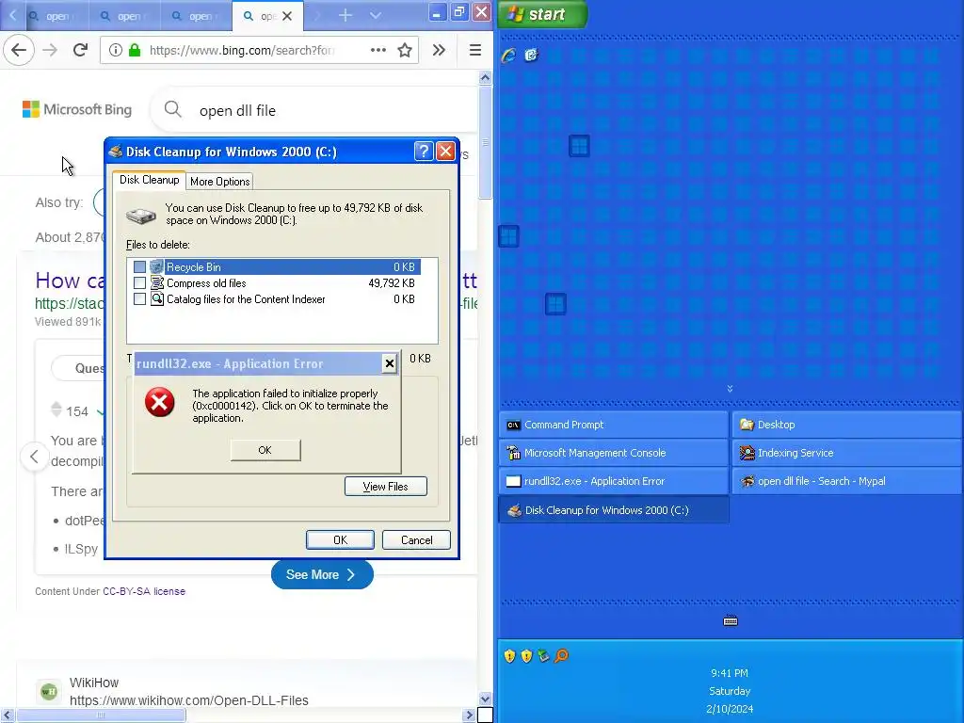Switch to Mypal 'open dll file' taskbar item
The width and height of the screenshot is (964, 723).
click(846, 481)
